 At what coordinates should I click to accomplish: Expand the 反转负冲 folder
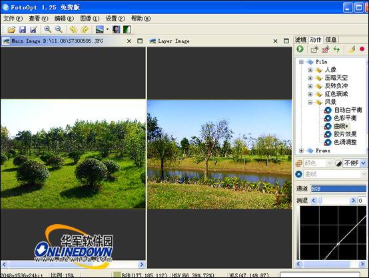pos(310,86)
